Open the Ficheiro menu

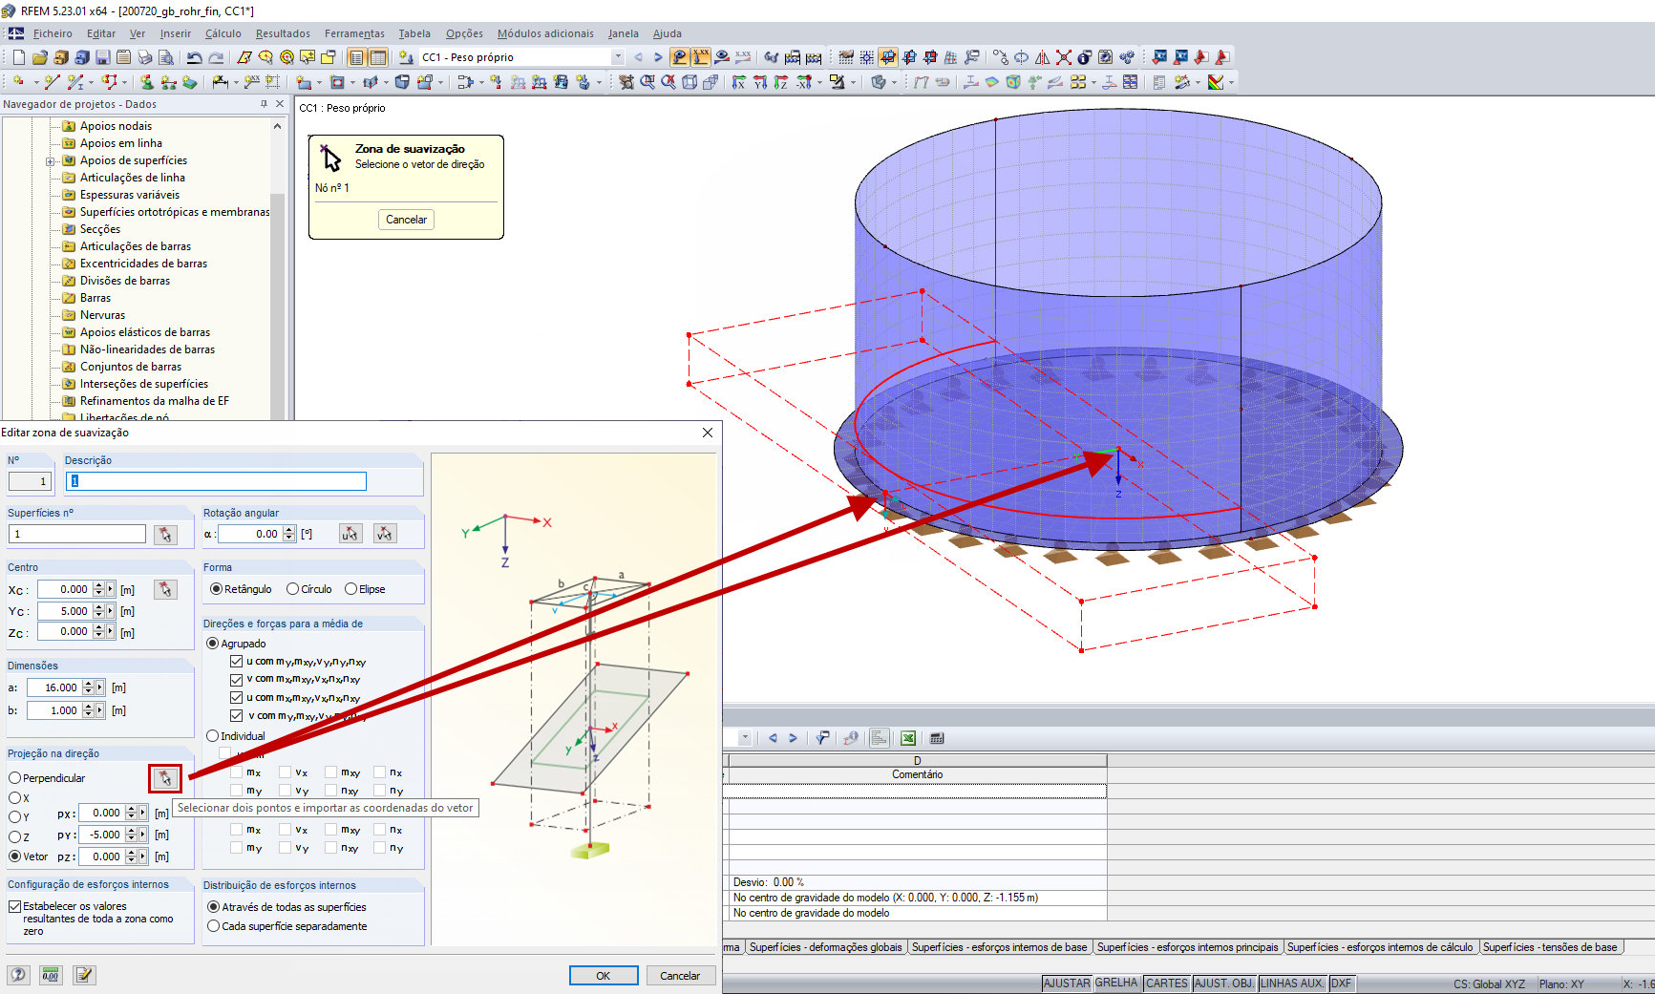(53, 33)
